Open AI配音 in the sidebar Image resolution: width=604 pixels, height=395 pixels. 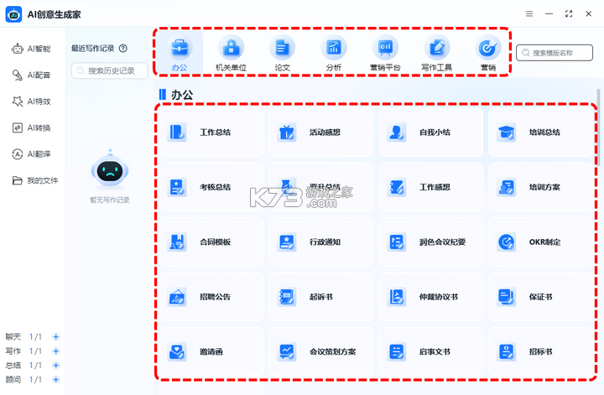click(x=32, y=75)
